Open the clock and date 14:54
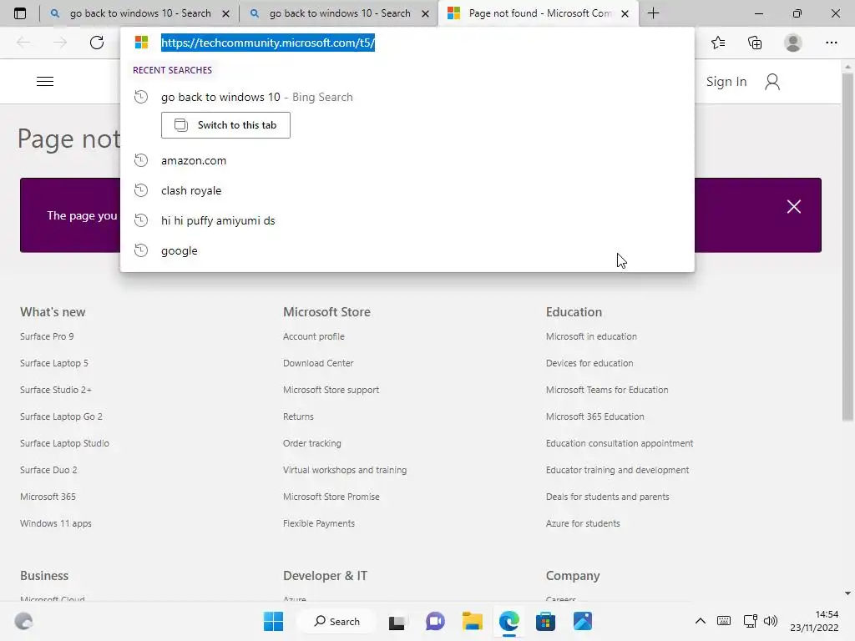 pyautogui.click(x=814, y=621)
